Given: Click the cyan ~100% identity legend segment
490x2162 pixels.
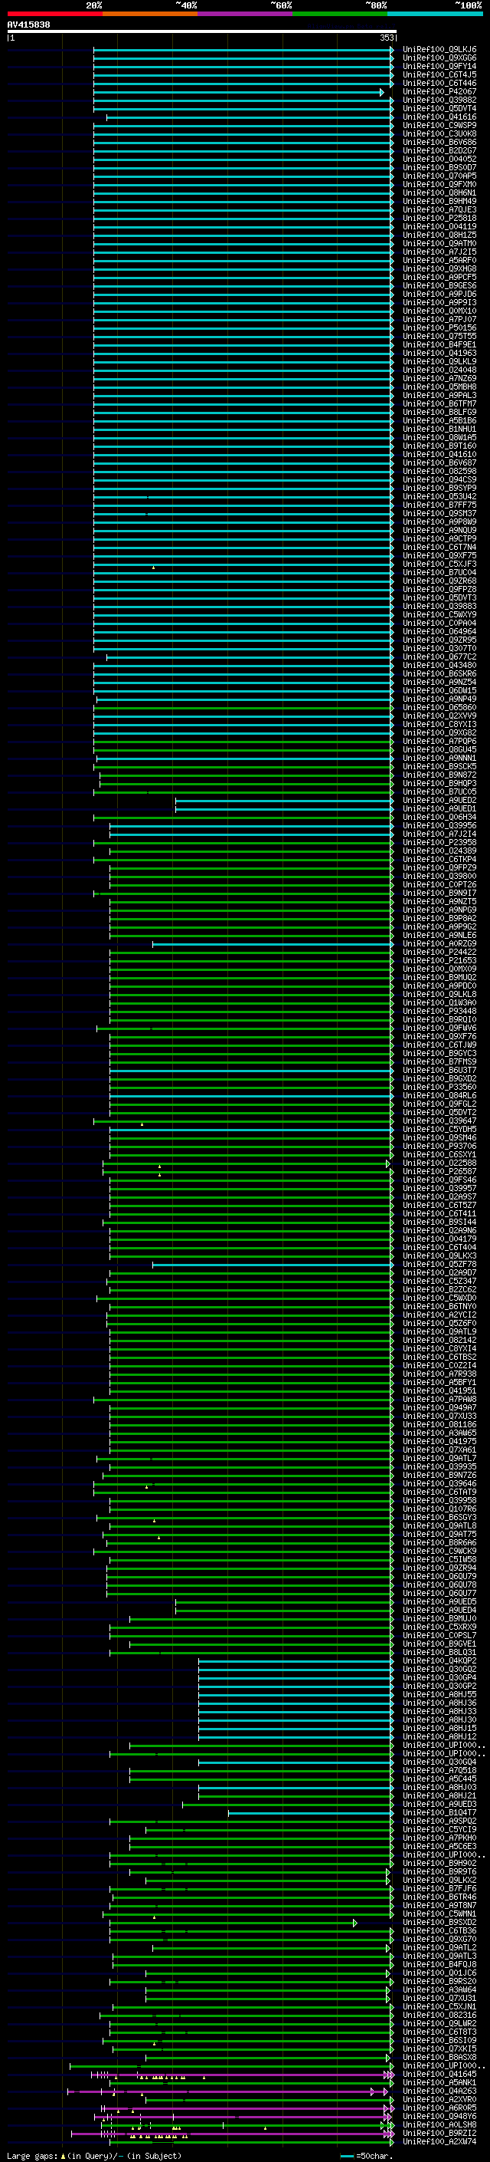Looking at the screenshot, I should [x=435, y=14].
